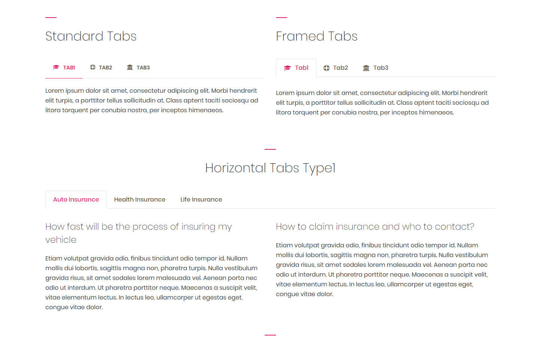The image size is (541, 337).
Task: Click the "Horizontal Tabs Type1" heading
Action: pos(270,168)
